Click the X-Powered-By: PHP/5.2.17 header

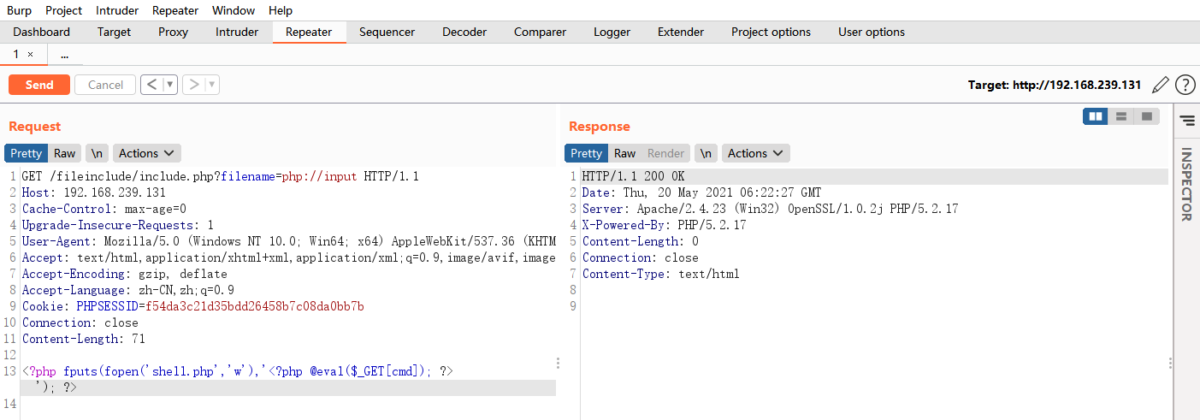665,225
